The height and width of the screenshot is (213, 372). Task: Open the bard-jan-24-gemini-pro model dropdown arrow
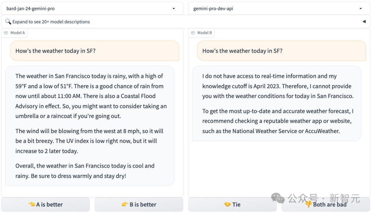[174, 9]
